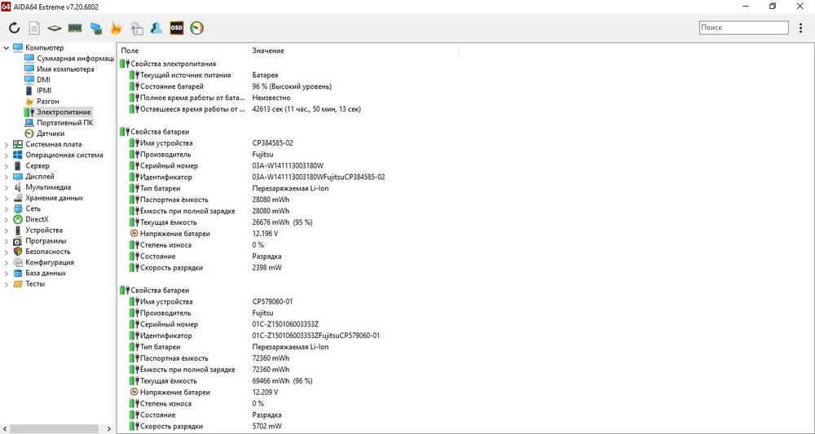Click the network computers toolbar icon
Screen dimensions: 815x434
(x=95, y=28)
